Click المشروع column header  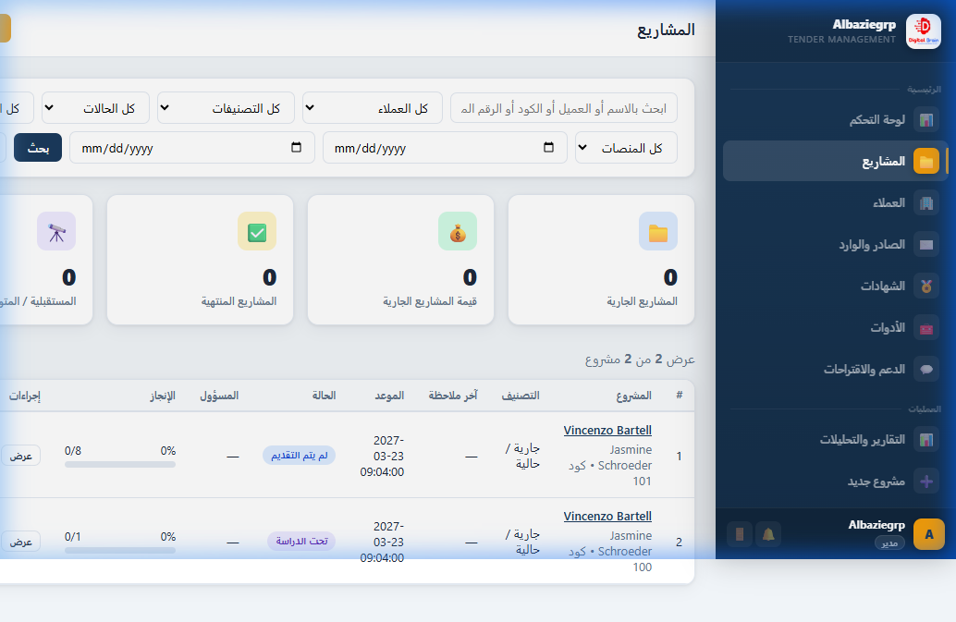tap(633, 396)
